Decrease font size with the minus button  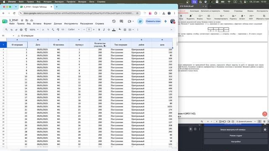(x=84, y=30)
